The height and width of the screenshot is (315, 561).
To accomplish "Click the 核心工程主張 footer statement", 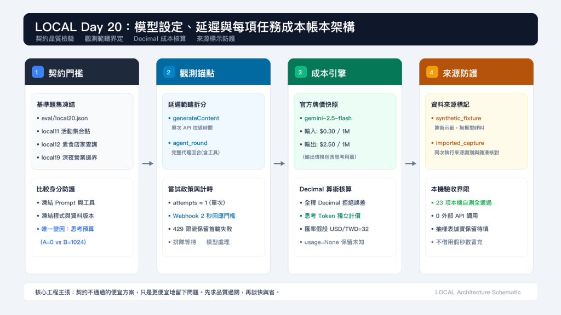I will point(157,292).
